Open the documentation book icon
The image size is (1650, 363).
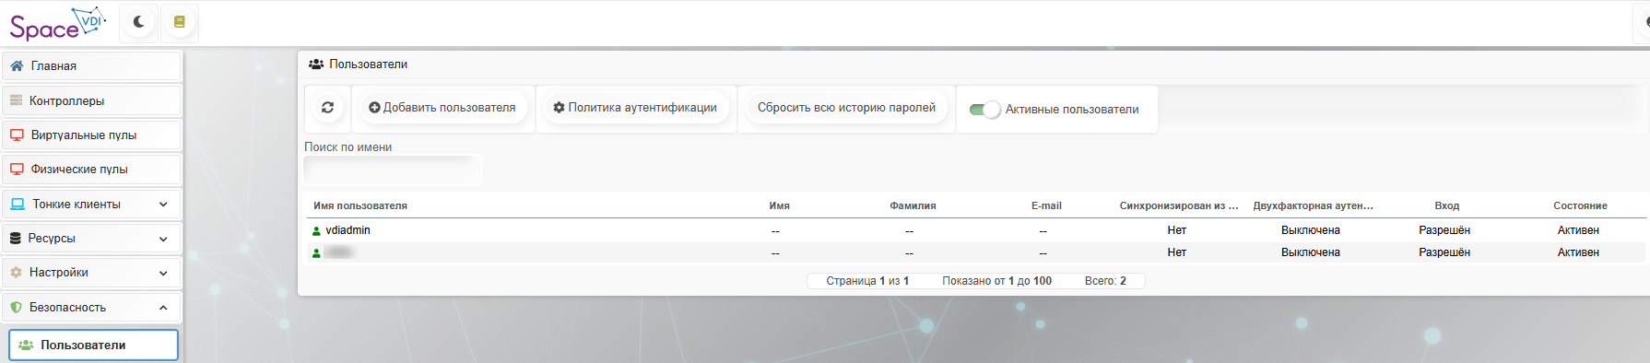tap(180, 22)
